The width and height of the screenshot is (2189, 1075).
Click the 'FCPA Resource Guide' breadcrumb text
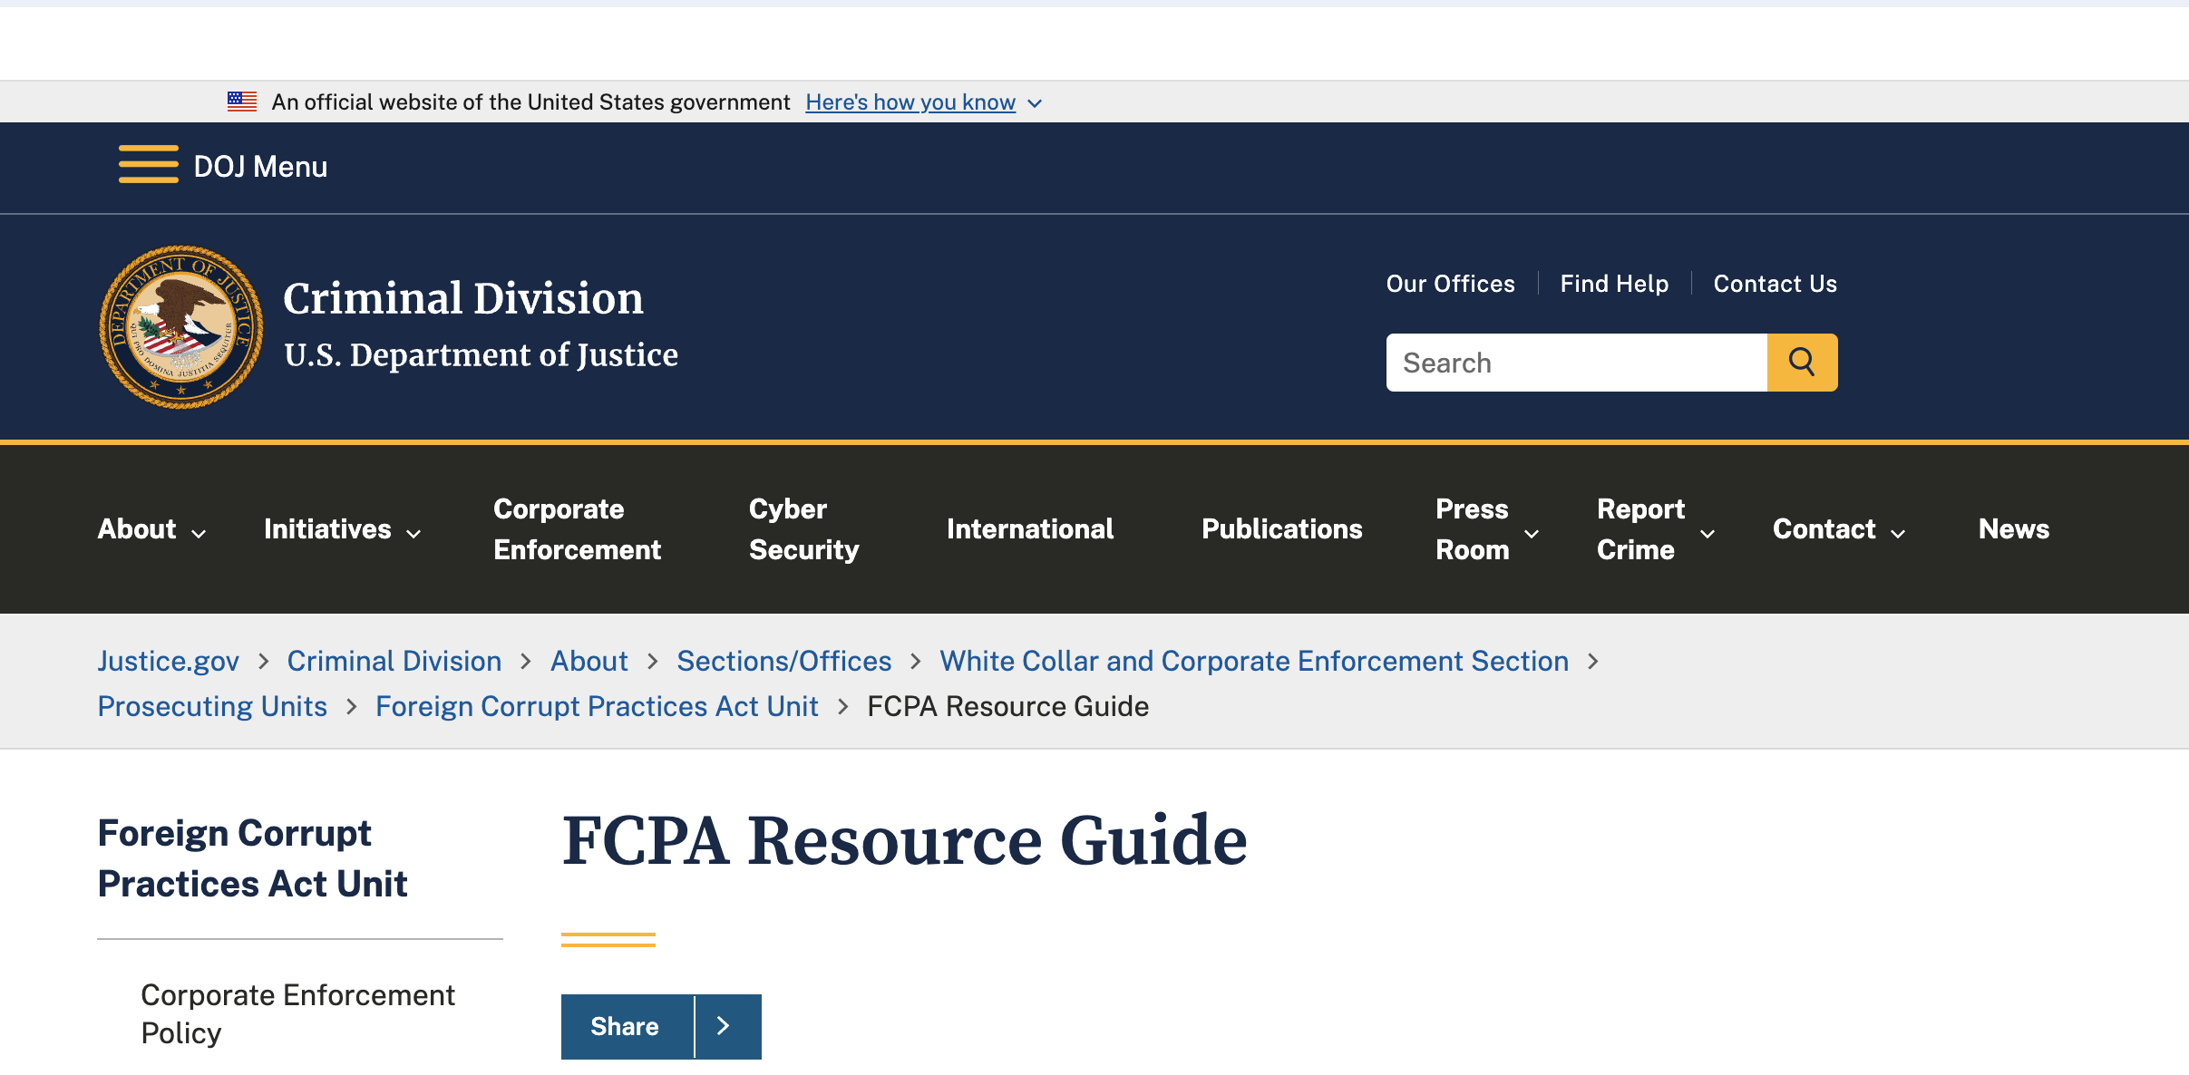pyautogui.click(x=1007, y=706)
